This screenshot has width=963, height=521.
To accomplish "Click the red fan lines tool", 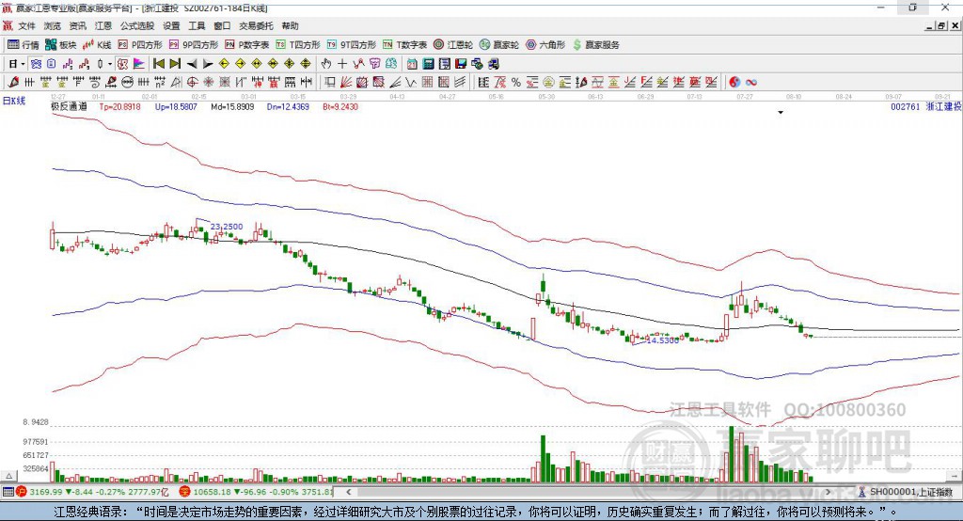I will (x=346, y=82).
